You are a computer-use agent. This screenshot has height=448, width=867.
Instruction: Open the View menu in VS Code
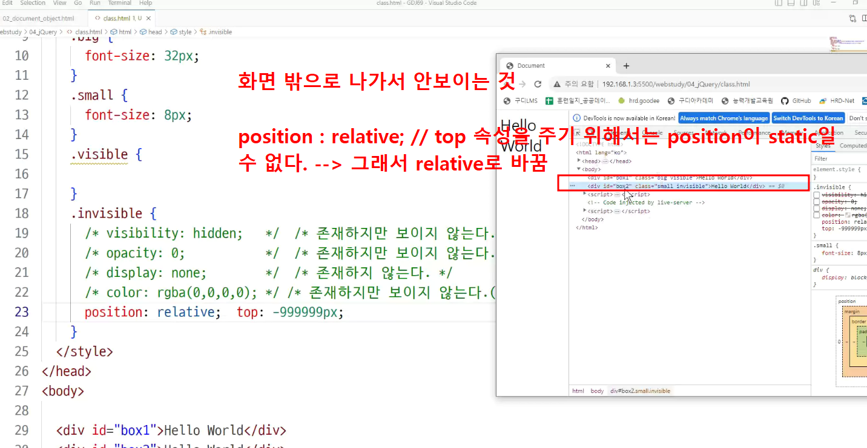[60, 3]
